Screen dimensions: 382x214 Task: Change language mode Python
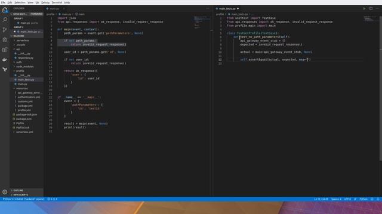[363, 199]
